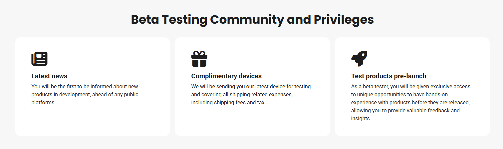
Task: Select the Complimentary devices heading
Action: pyautogui.click(x=226, y=76)
